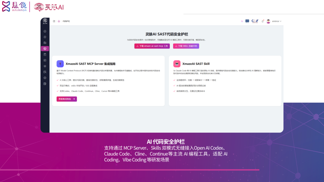Image resolution: width=324 pixels, height=182 pixels.
Task: Click the purple MCP Server plug icon
Action: point(60,64)
